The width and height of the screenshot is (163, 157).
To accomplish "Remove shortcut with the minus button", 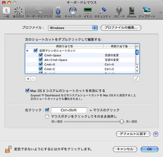I will (33, 78).
